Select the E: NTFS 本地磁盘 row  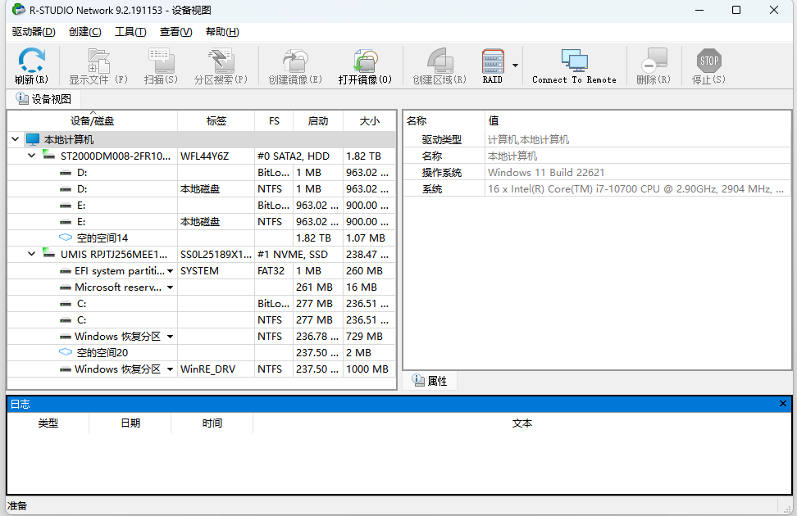click(201, 222)
